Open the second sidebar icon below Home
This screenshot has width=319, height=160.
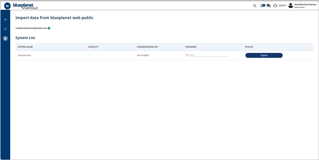tap(5, 29)
